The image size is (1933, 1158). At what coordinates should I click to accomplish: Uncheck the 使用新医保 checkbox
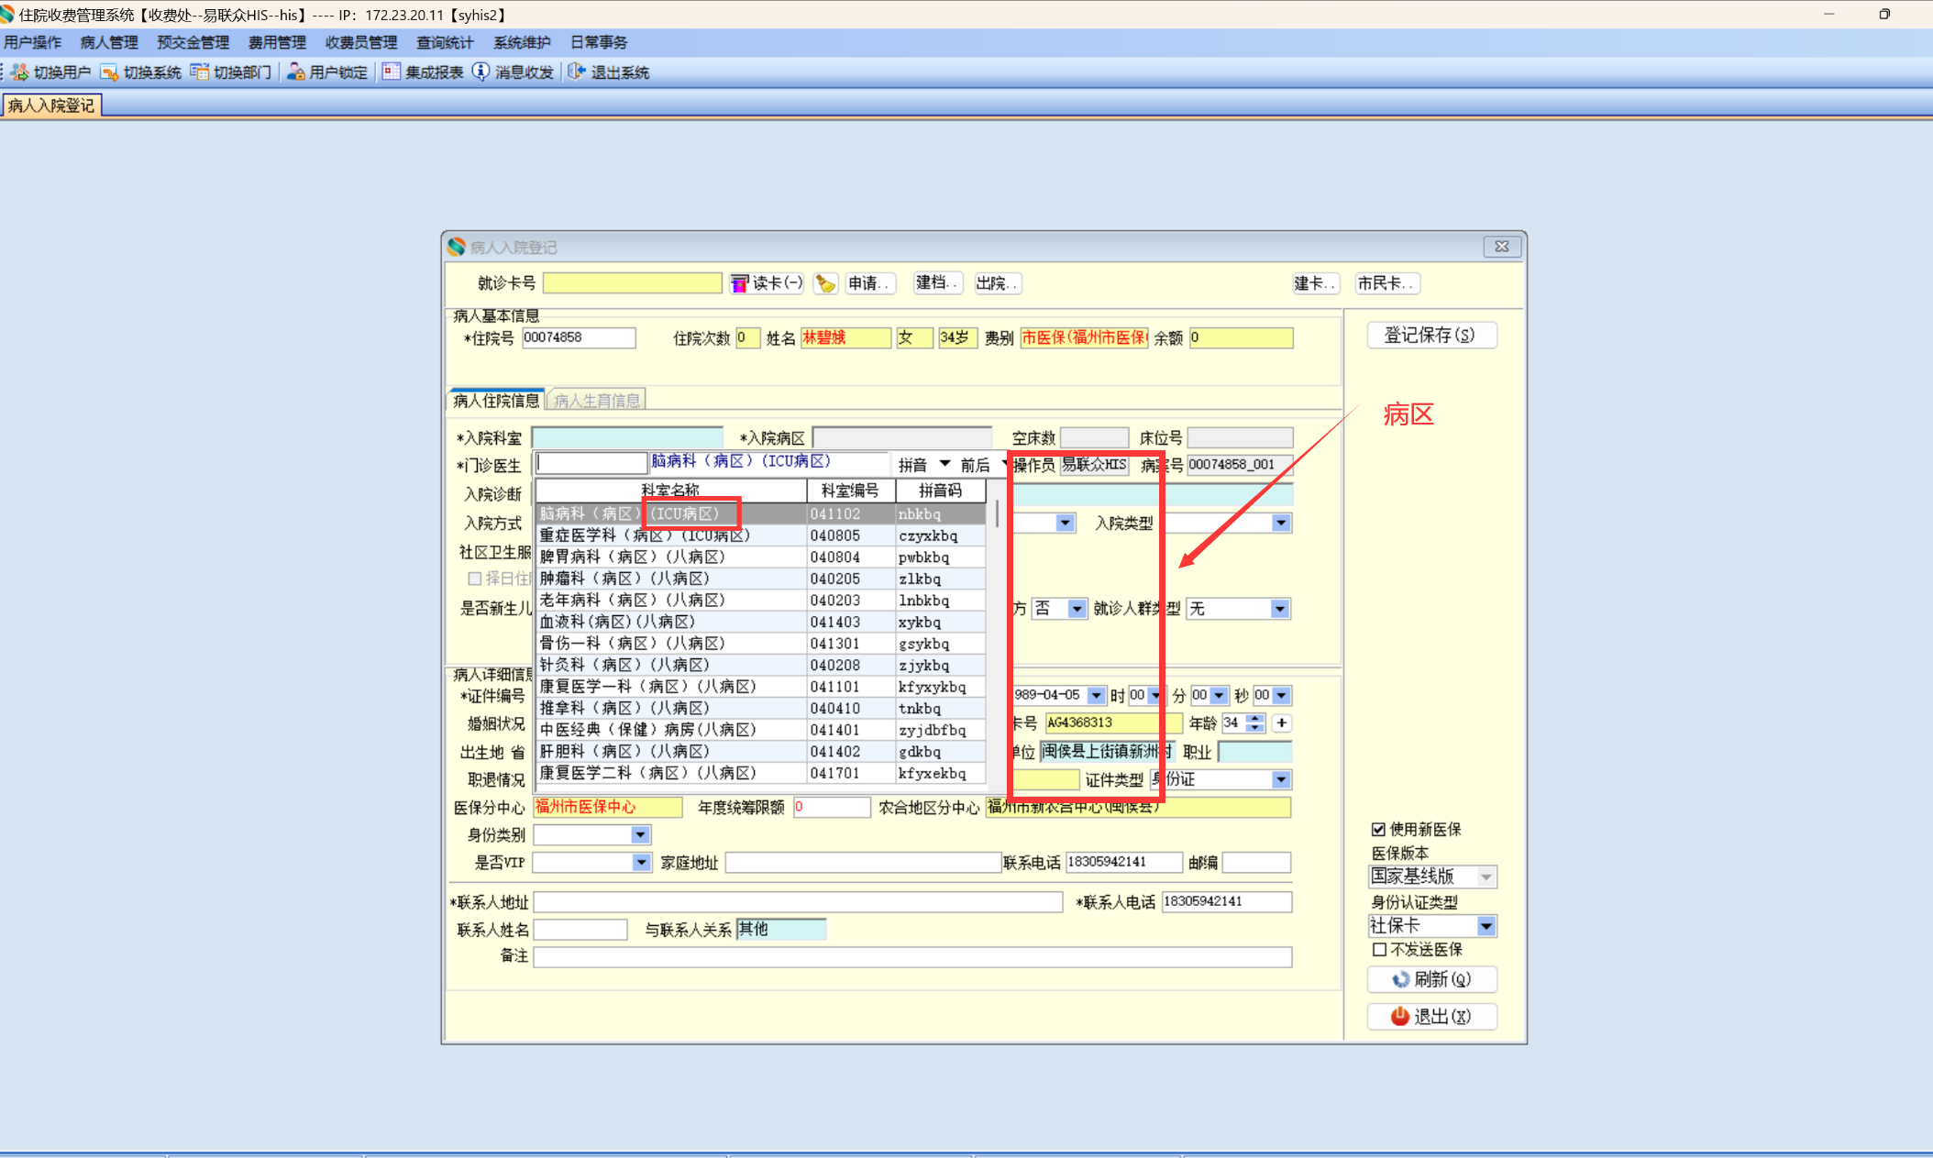click(x=1378, y=829)
